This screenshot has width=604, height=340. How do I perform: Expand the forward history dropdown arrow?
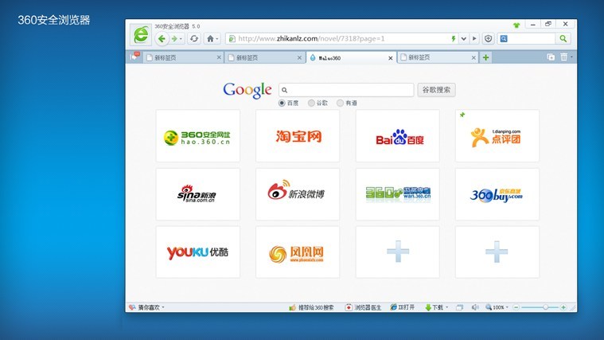[x=181, y=39]
